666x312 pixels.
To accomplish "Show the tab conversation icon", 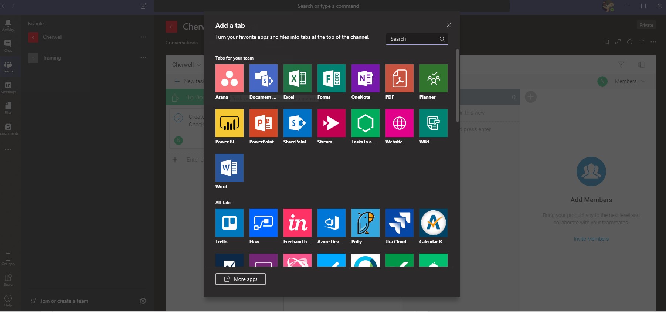I will 606,42.
